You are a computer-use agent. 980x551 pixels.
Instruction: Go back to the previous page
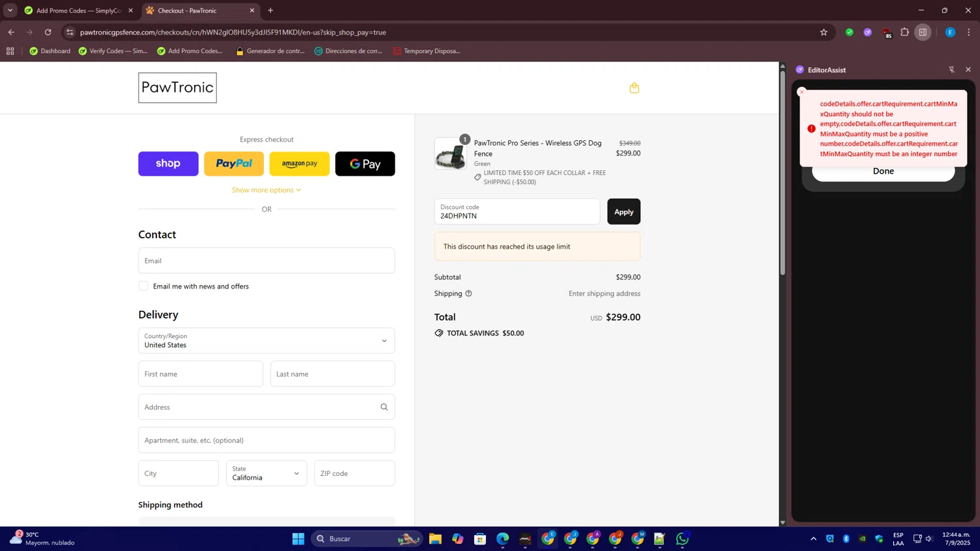coord(11,32)
